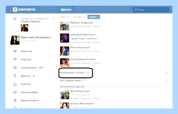Click the VKontakte logo icon
Screen dimensions: 178x114
(15, 9)
